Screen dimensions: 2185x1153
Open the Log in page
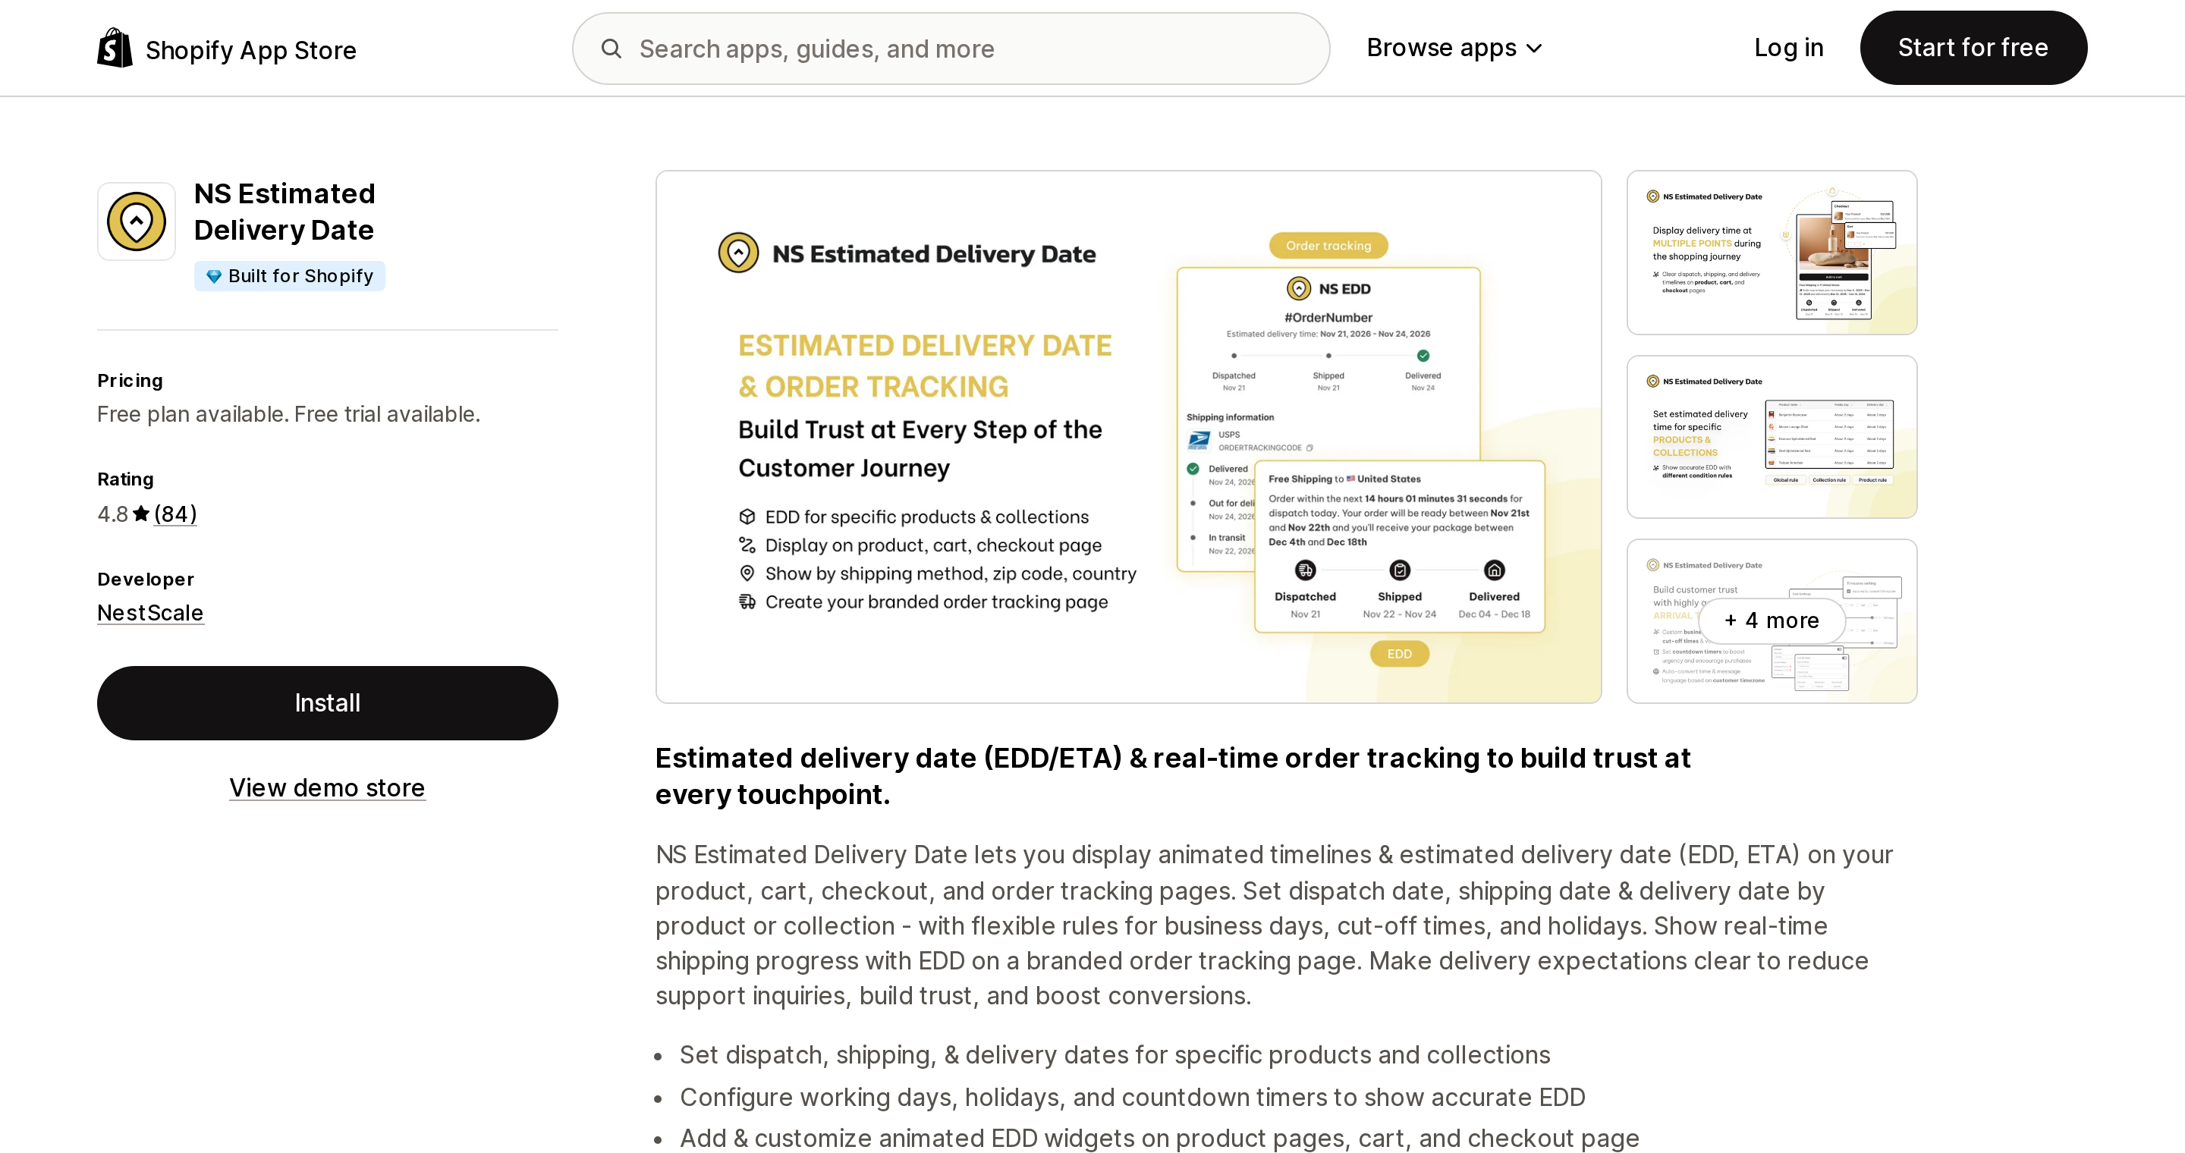(x=1789, y=49)
